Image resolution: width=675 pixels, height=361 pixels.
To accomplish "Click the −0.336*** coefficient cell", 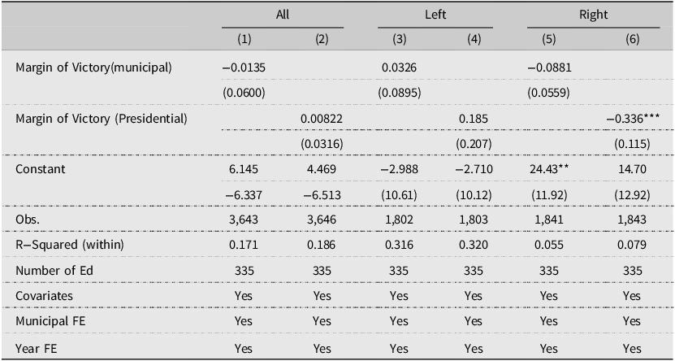I will point(633,119).
